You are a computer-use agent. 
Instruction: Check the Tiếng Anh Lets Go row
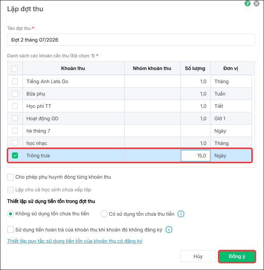pyautogui.click(x=15, y=81)
